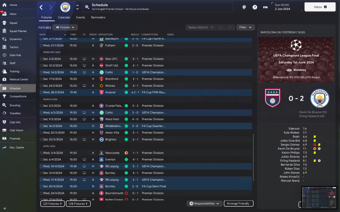Click the Manchester City club badge in header
Screen dimensions: 340x212
pyautogui.click(x=65, y=7)
